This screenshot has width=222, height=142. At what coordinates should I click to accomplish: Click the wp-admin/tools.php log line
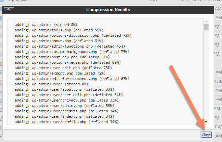click(x=59, y=30)
